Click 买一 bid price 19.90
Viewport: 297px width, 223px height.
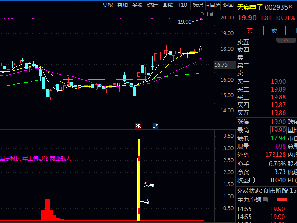[x=278, y=82]
